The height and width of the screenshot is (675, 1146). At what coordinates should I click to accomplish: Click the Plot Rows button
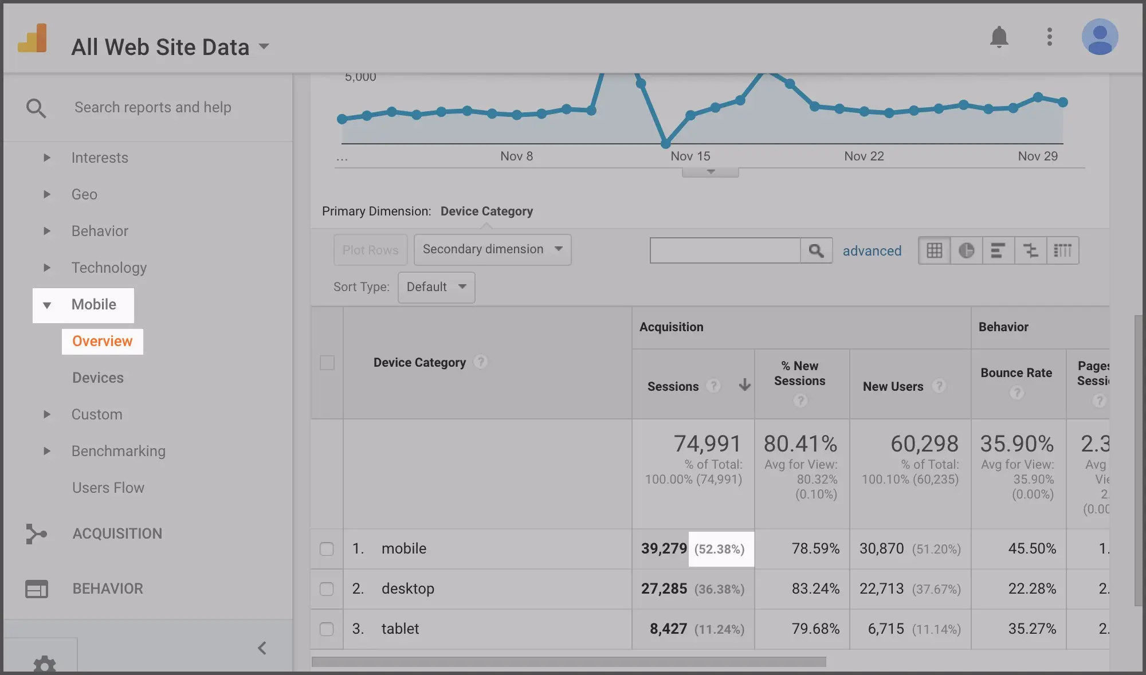[370, 250]
